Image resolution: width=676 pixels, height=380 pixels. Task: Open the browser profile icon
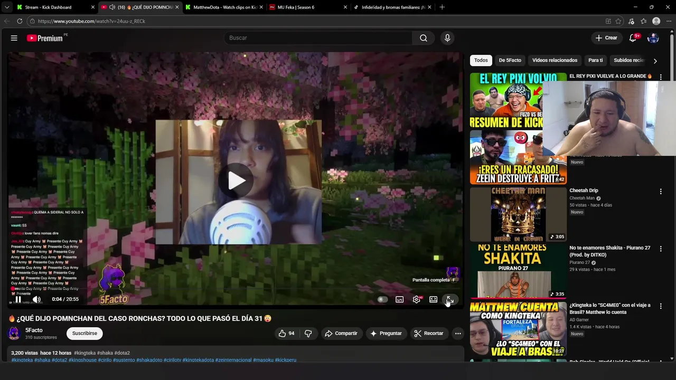[x=656, y=21]
